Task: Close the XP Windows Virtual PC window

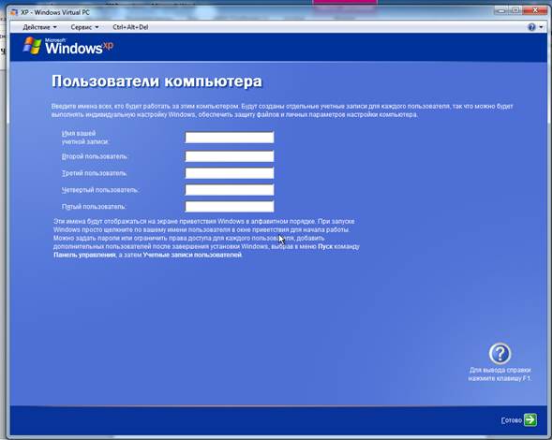Action: pos(535,11)
